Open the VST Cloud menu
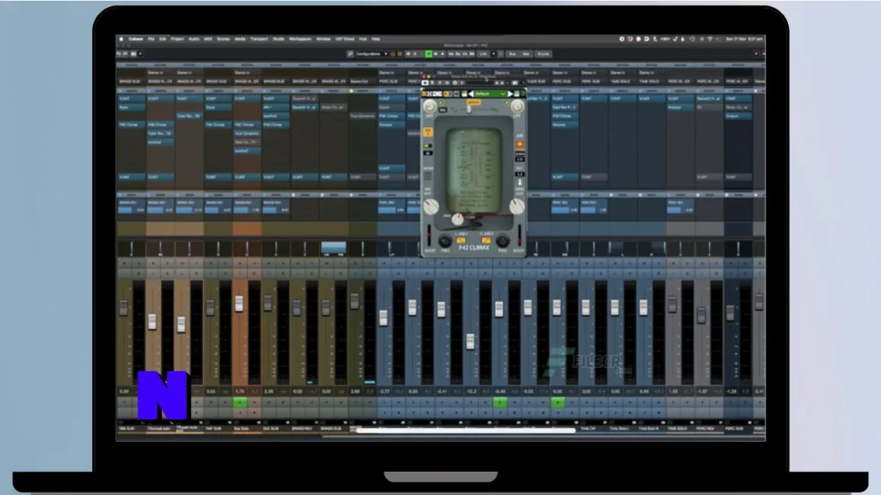 tap(345, 40)
